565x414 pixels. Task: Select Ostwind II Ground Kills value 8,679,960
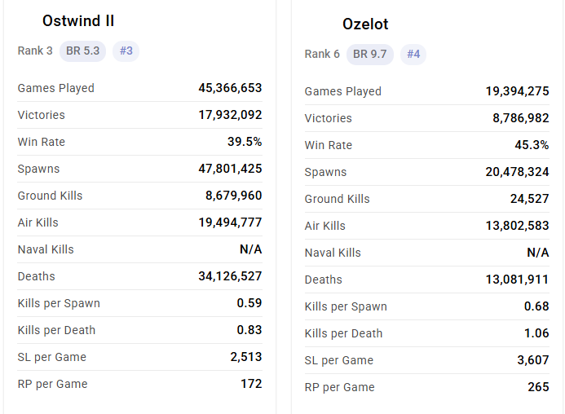(x=233, y=196)
